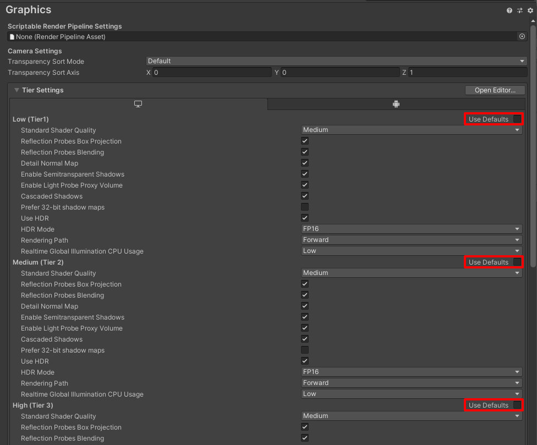Enable Use Defaults for Low (Tier1)

tap(517, 119)
